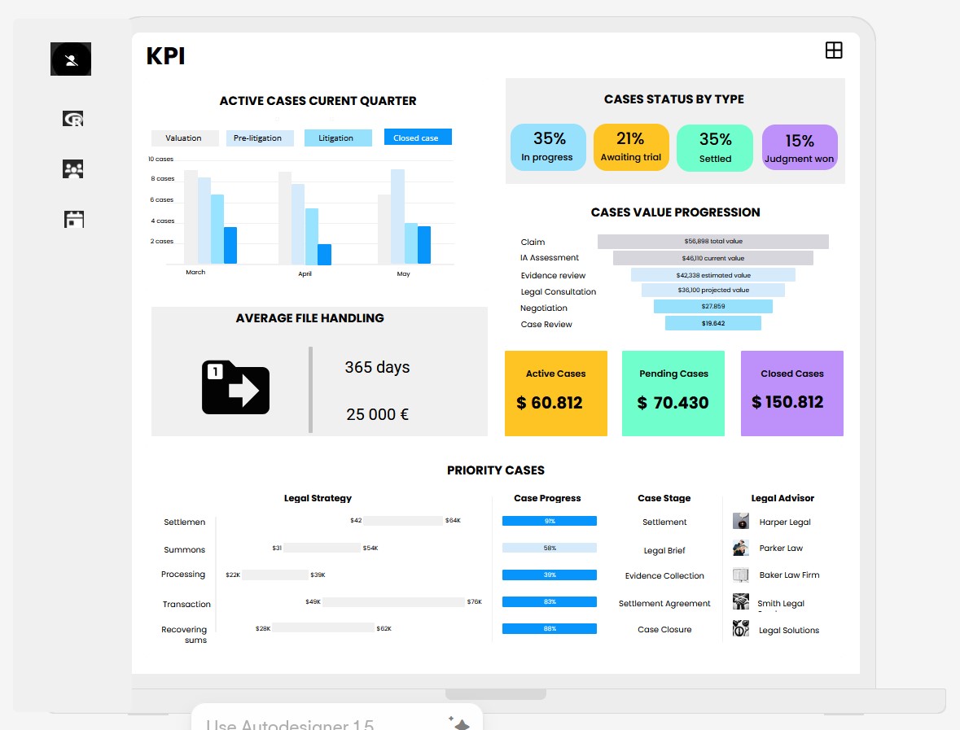Click the crossed-out user profile icon
Screen dimensions: 960x730
click(x=71, y=59)
